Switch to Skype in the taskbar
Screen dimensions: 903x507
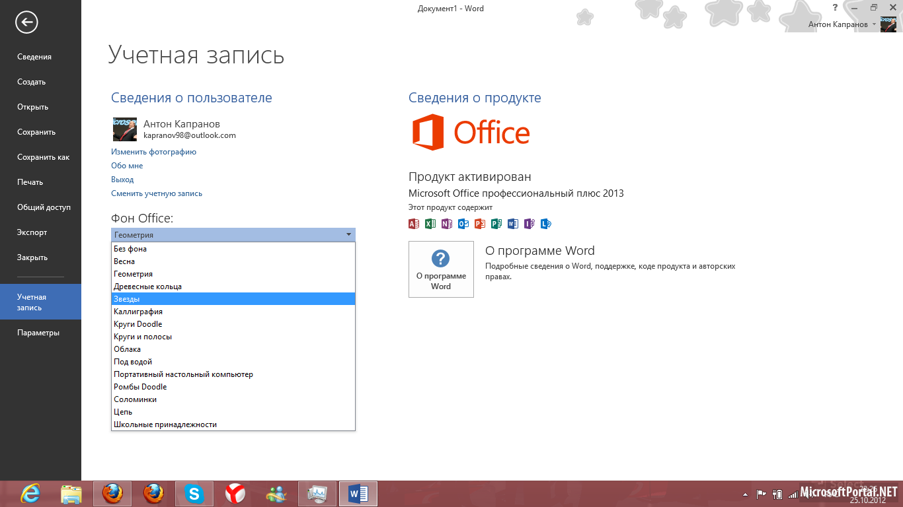point(194,493)
